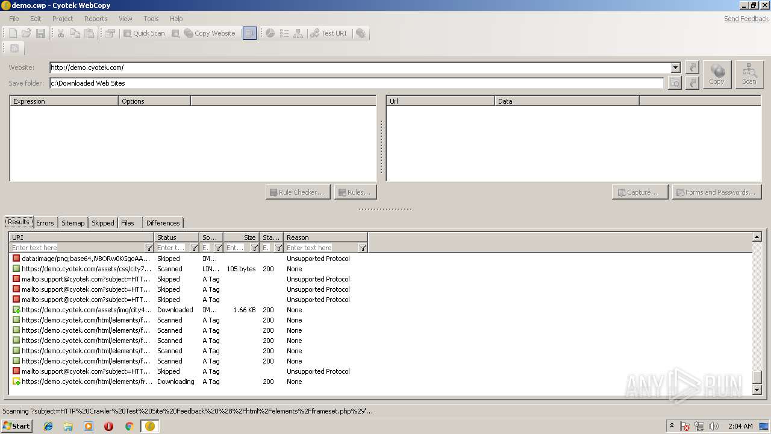Image resolution: width=771 pixels, height=434 pixels.
Task: Open project properties toolbar icon
Action: pos(110,34)
